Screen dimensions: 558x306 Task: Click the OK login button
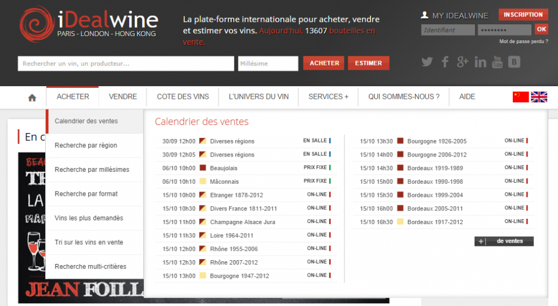point(541,29)
